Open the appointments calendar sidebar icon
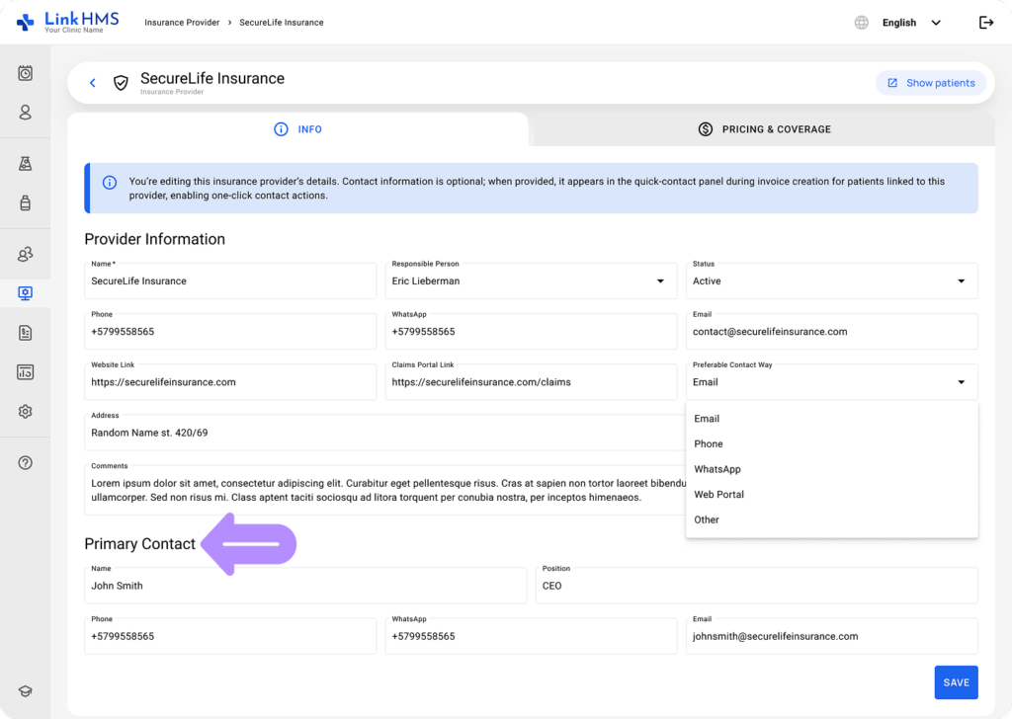 [x=25, y=73]
